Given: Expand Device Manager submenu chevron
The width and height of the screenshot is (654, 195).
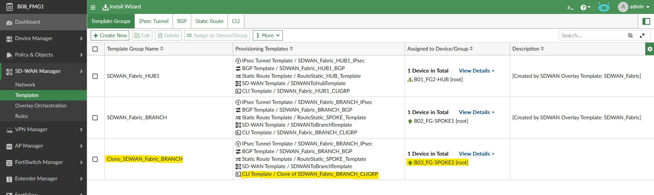Looking at the screenshot, I should coord(81,38).
